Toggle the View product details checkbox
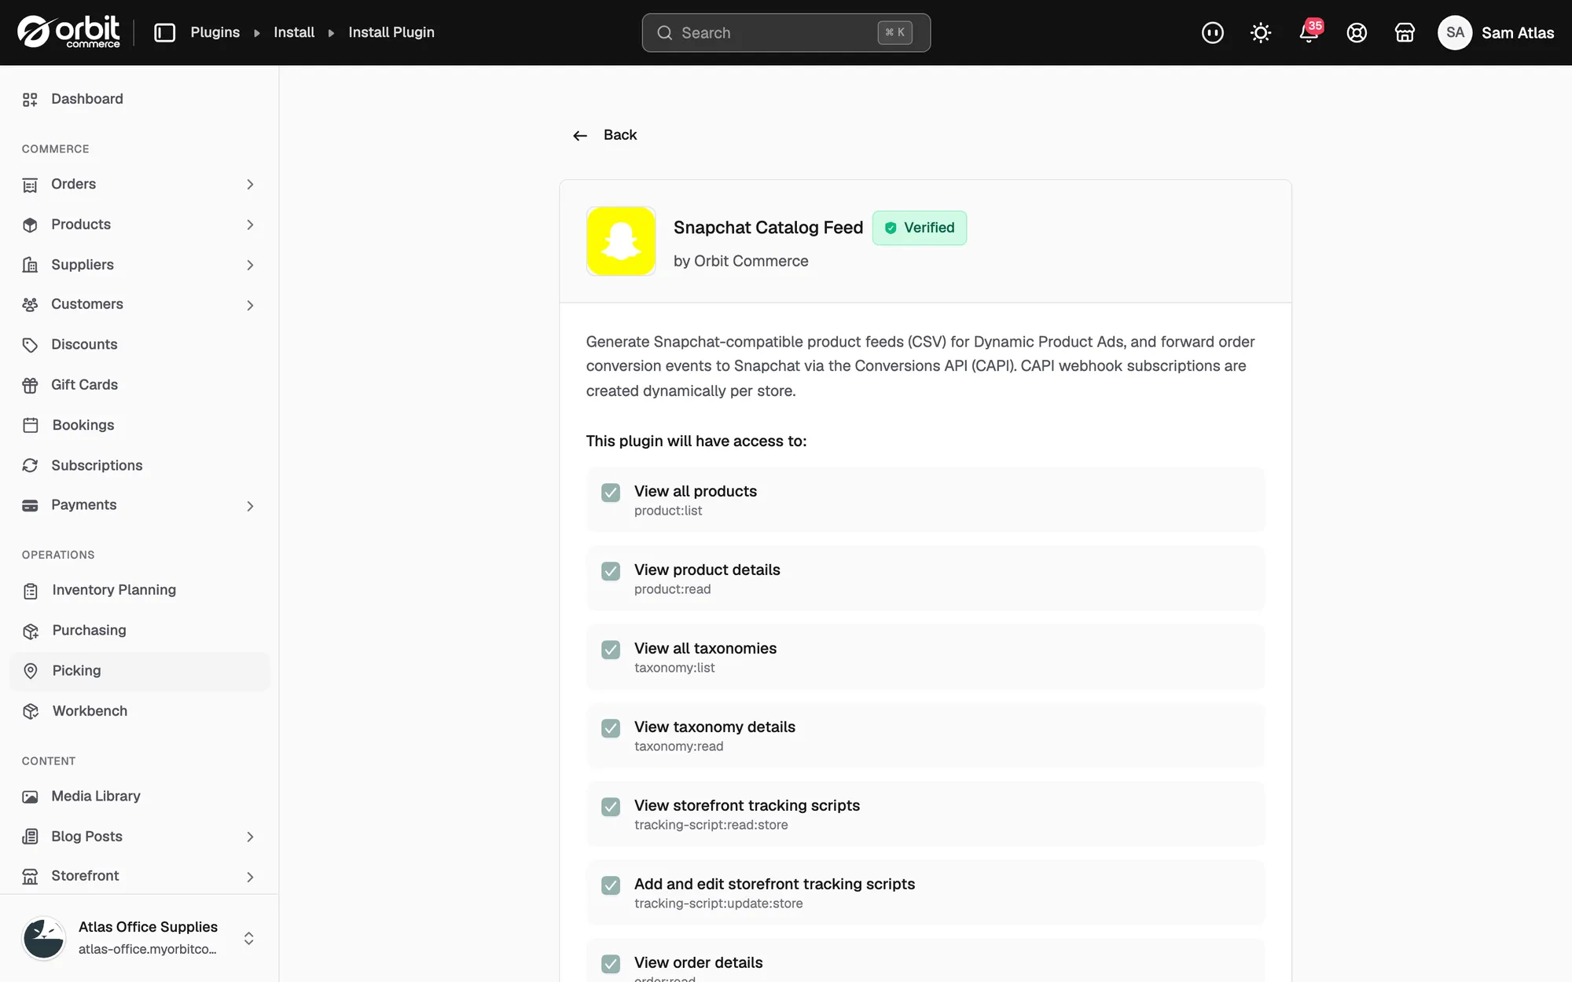 611,571
